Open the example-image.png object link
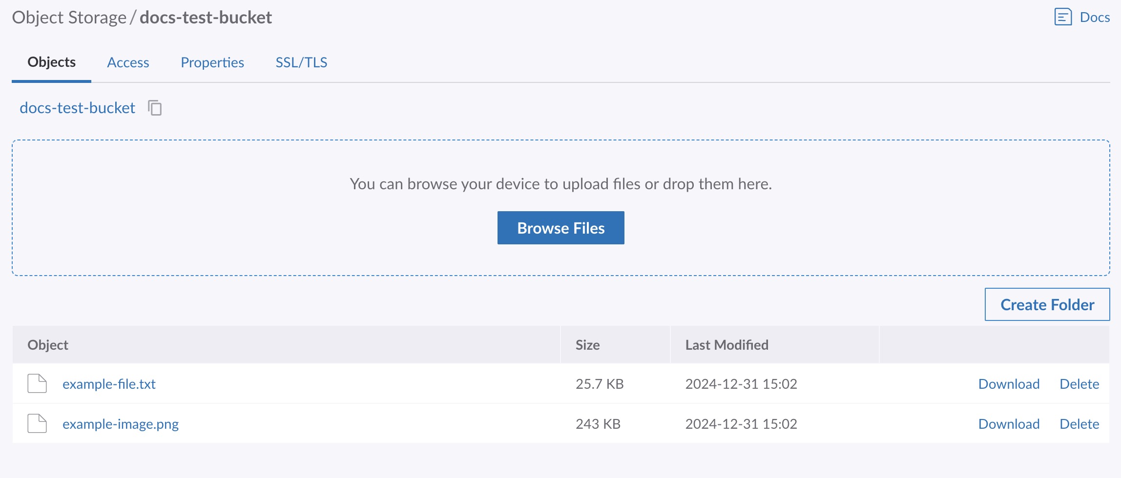 [x=121, y=424]
